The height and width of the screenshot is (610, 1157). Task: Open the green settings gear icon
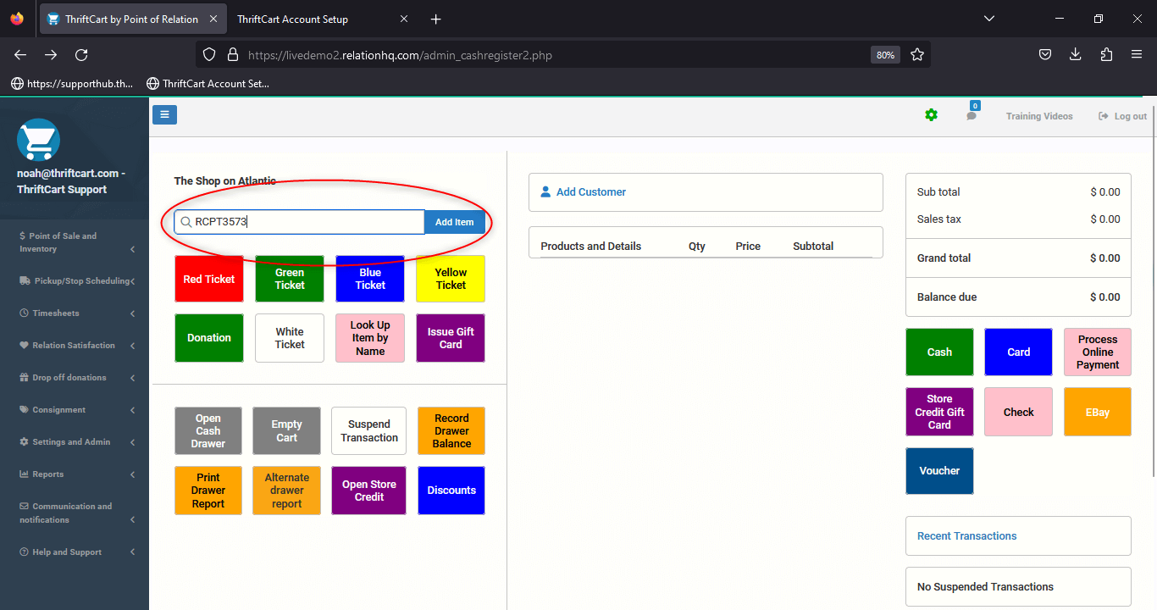932,115
